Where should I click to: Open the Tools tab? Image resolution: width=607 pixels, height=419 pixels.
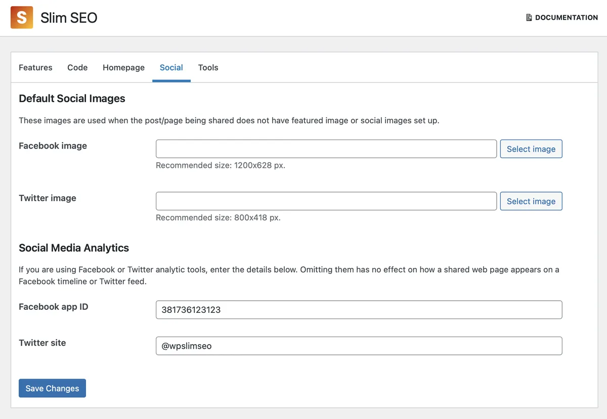pos(208,67)
